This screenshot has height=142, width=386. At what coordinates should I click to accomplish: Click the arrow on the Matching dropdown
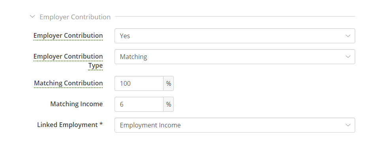pos(348,57)
